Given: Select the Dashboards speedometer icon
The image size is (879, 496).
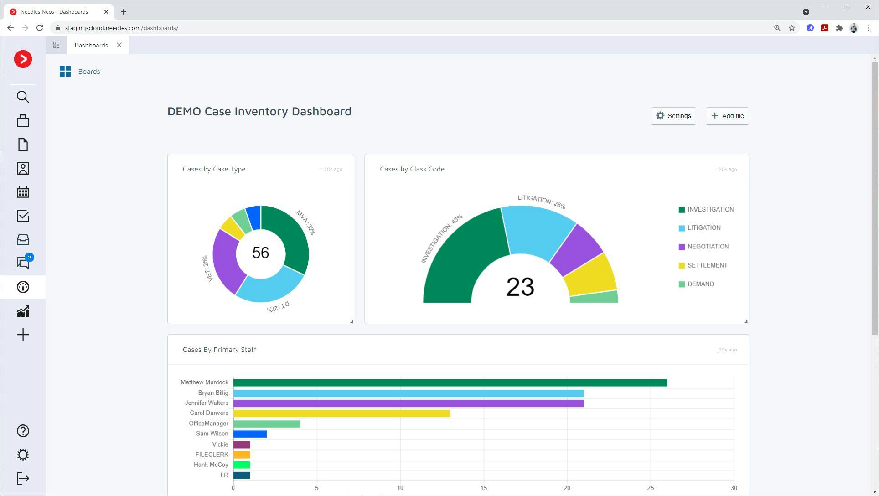Looking at the screenshot, I should (22, 287).
